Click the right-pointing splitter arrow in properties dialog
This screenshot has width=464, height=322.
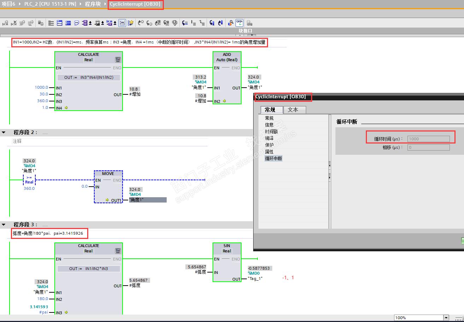coord(329,177)
